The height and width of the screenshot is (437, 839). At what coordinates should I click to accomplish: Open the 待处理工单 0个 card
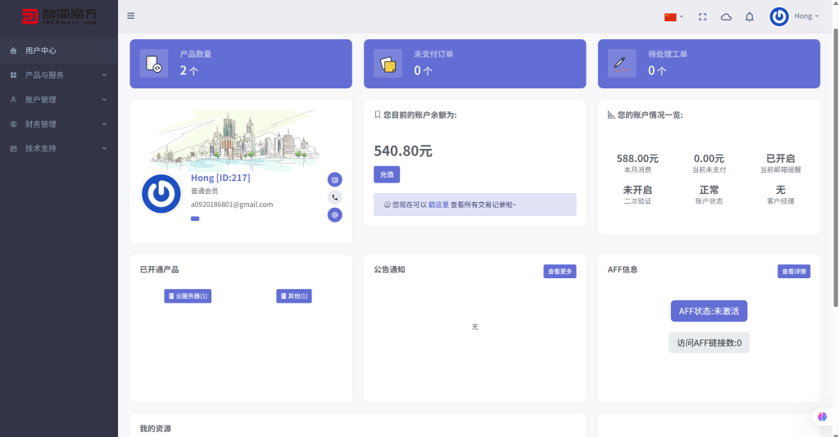click(709, 64)
